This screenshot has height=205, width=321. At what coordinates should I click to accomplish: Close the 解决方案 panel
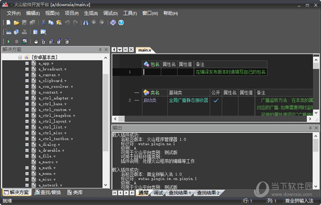(x=106, y=50)
